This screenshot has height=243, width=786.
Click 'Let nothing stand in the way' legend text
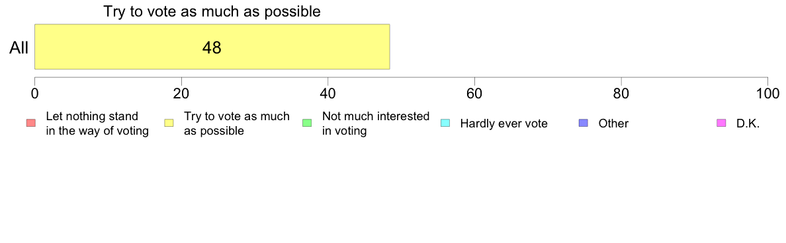(x=97, y=123)
